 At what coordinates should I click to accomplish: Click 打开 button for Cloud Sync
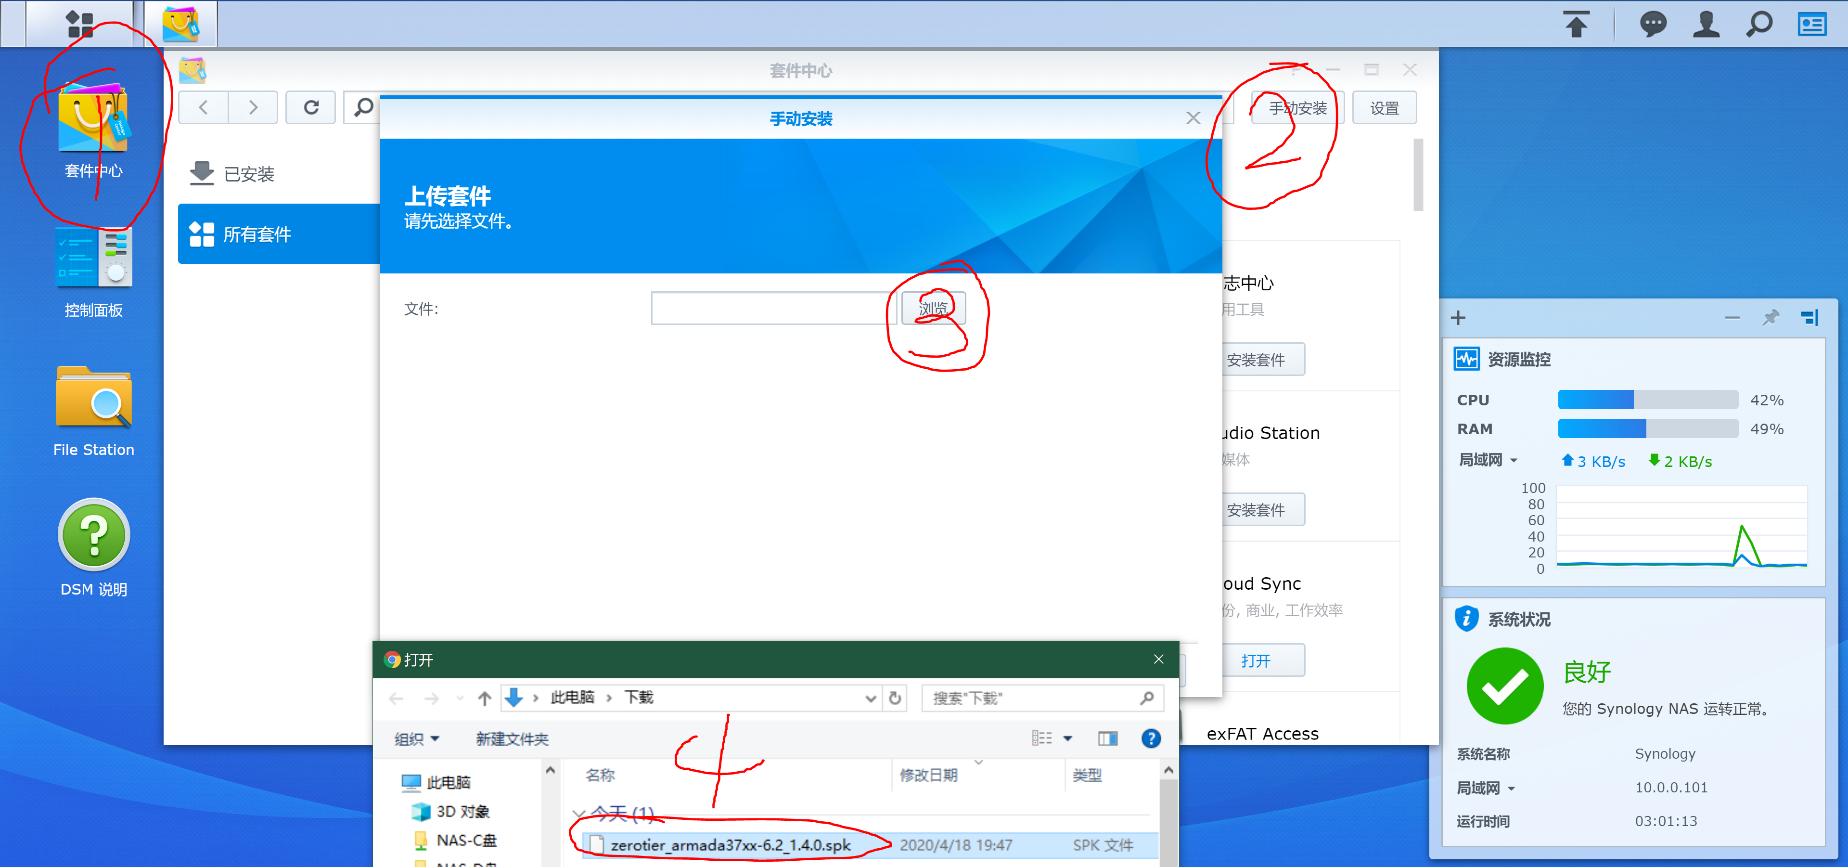coord(1263,660)
